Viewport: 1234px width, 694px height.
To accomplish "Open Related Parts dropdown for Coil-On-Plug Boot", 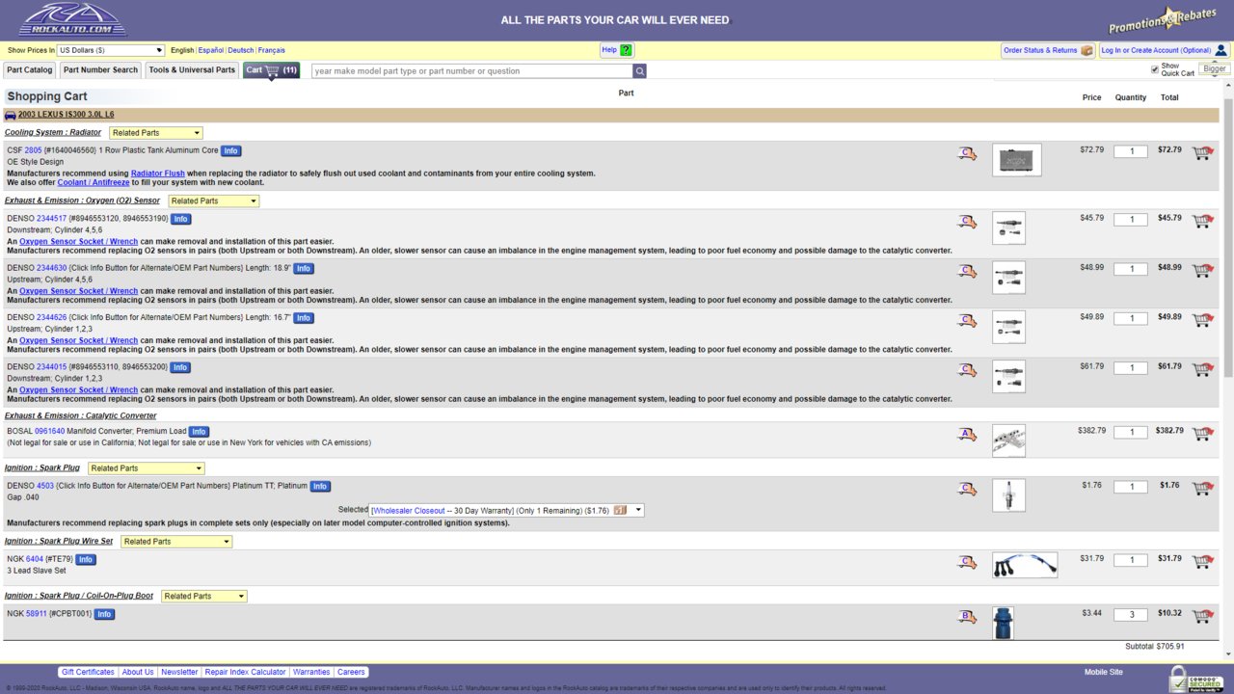I will pyautogui.click(x=204, y=597).
